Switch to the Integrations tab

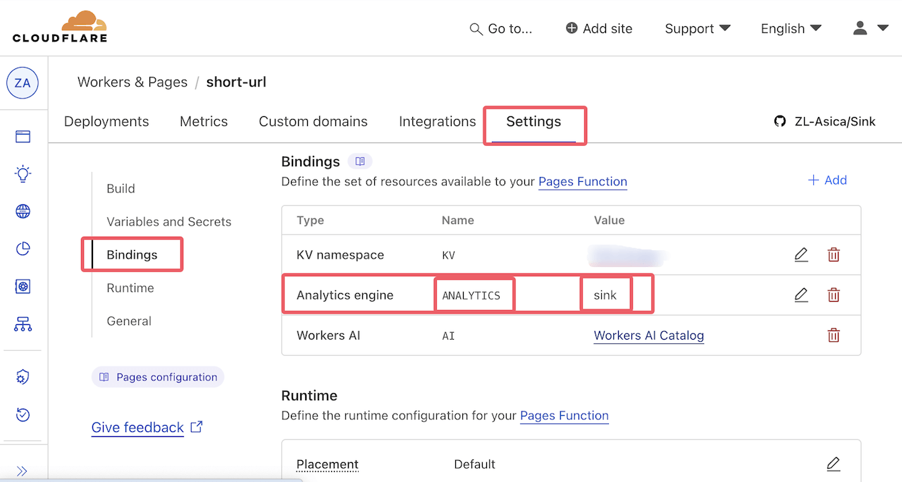(x=438, y=122)
